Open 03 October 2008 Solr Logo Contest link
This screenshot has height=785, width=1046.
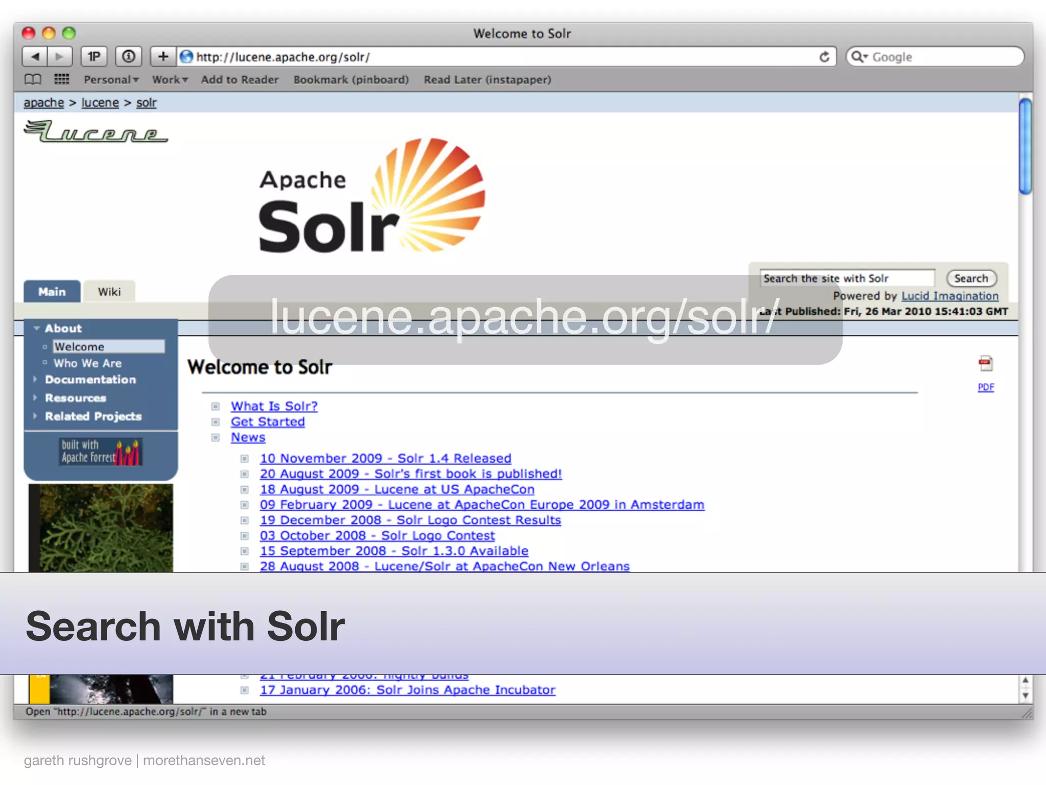(x=377, y=536)
